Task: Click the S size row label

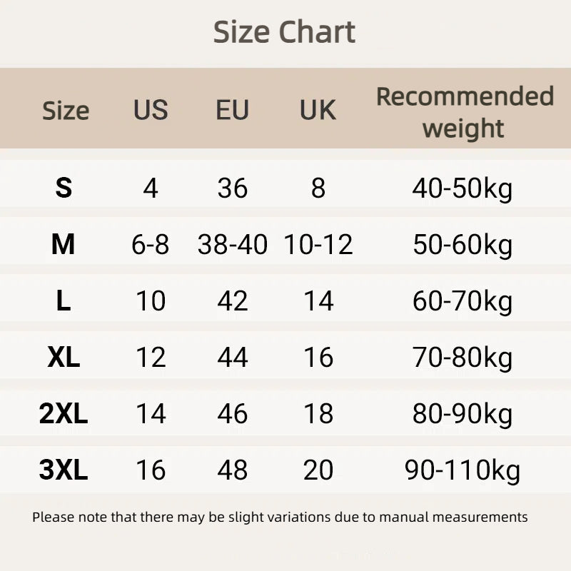Action: pos(64,188)
